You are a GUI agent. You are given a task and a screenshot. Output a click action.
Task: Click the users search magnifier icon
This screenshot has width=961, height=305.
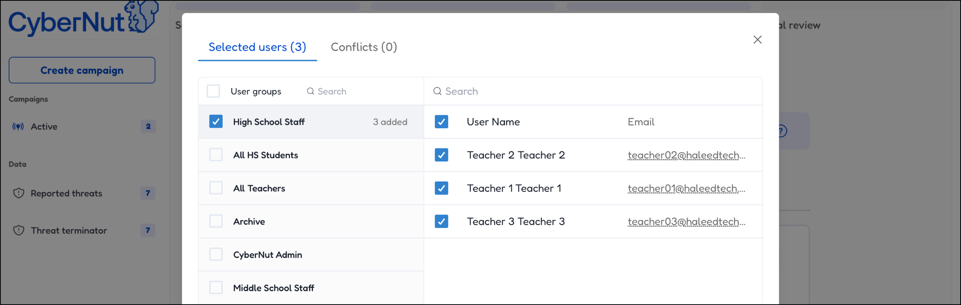pyautogui.click(x=437, y=92)
